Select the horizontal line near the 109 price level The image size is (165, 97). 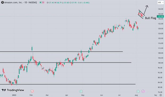point(61,51)
